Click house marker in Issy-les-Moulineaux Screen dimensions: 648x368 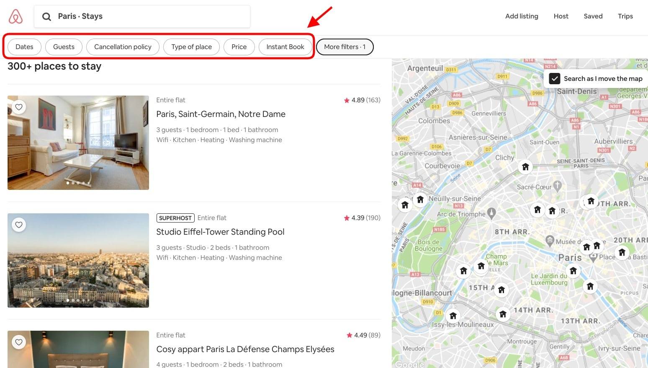click(x=453, y=316)
